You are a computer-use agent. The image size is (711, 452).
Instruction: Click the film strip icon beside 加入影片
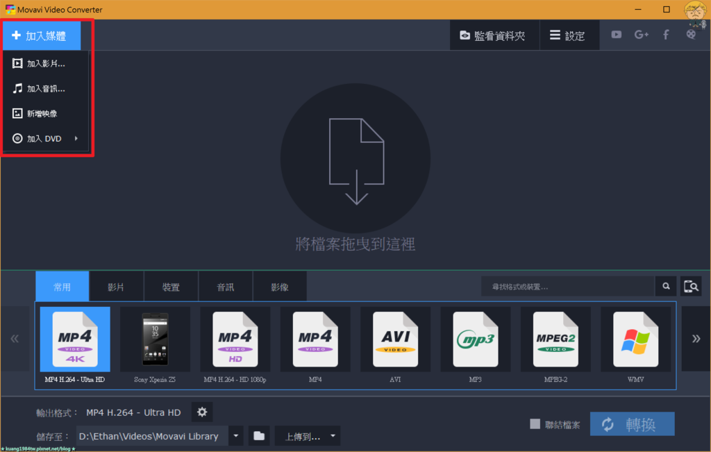click(17, 63)
